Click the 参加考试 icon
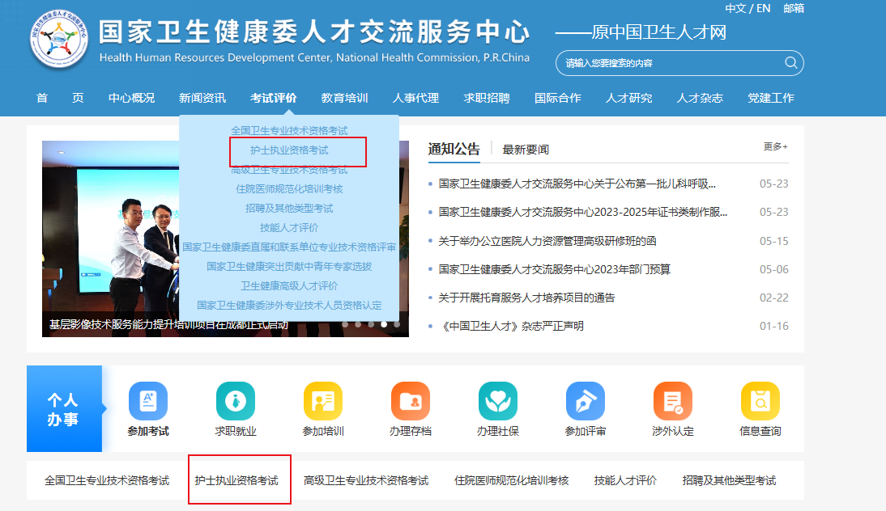886x511 pixels. [x=148, y=401]
